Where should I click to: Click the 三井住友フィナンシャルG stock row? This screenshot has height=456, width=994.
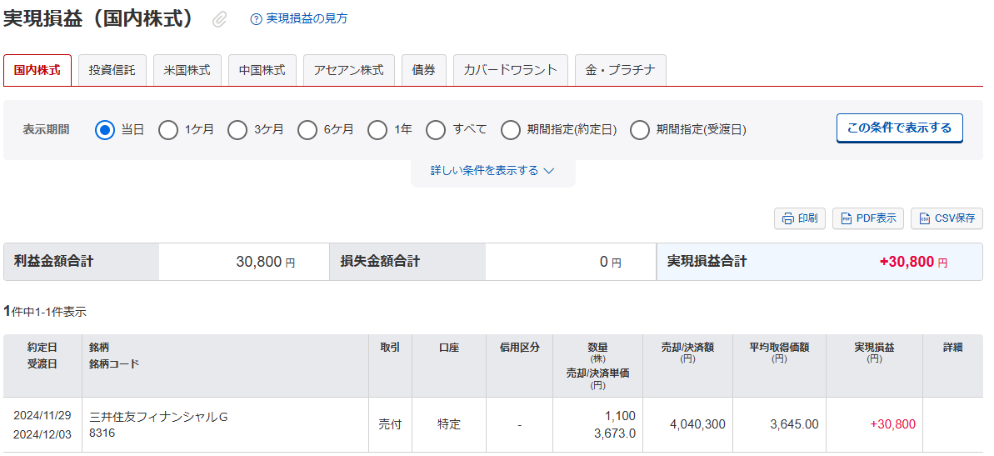pos(158,417)
